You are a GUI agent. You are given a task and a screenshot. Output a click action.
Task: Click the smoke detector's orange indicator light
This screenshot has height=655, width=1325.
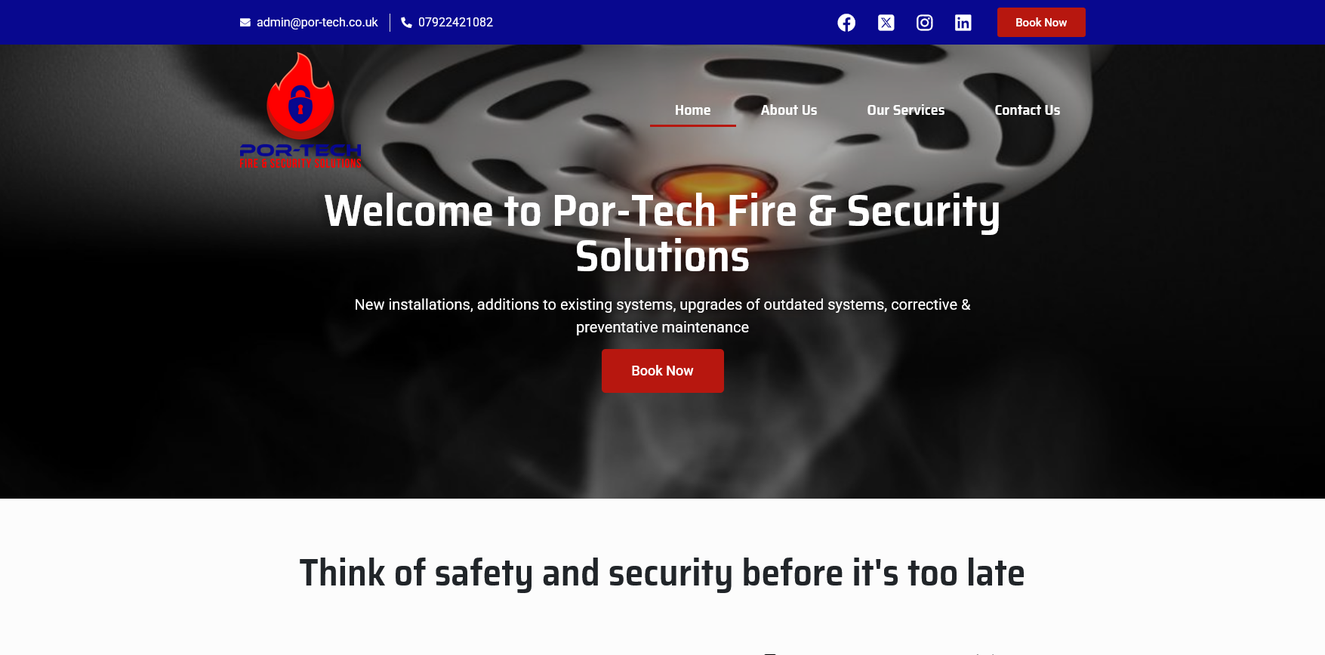click(714, 184)
